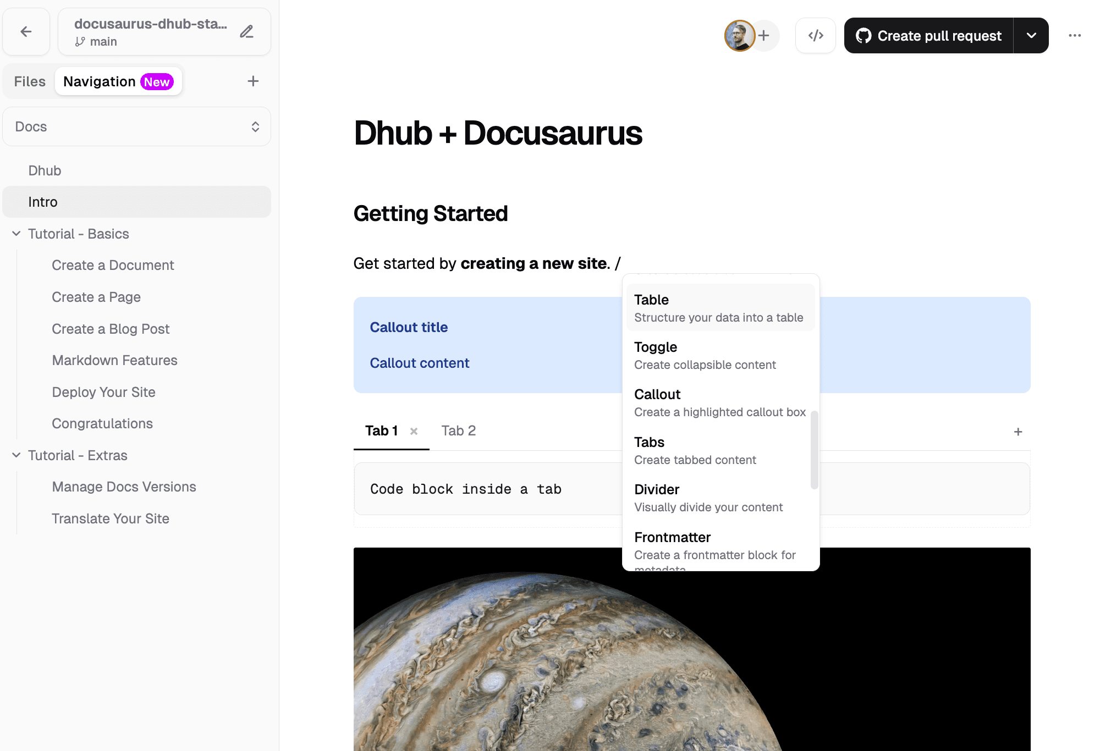Screen dimensions: 1100x751
Task: Click the slash menu scrollbar
Action: pos(815,450)
